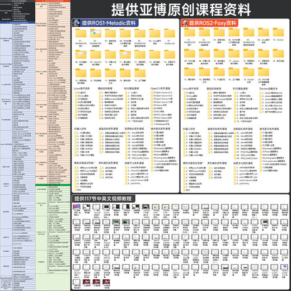Click the ROS1-Melodic logo icon
Screen dimensions: 291x291
[76, 23]
